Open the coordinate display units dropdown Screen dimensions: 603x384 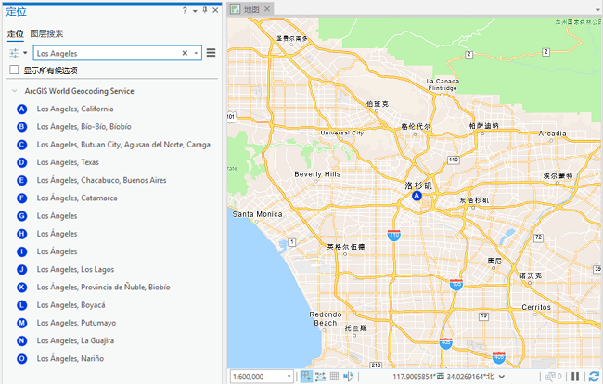501,377
